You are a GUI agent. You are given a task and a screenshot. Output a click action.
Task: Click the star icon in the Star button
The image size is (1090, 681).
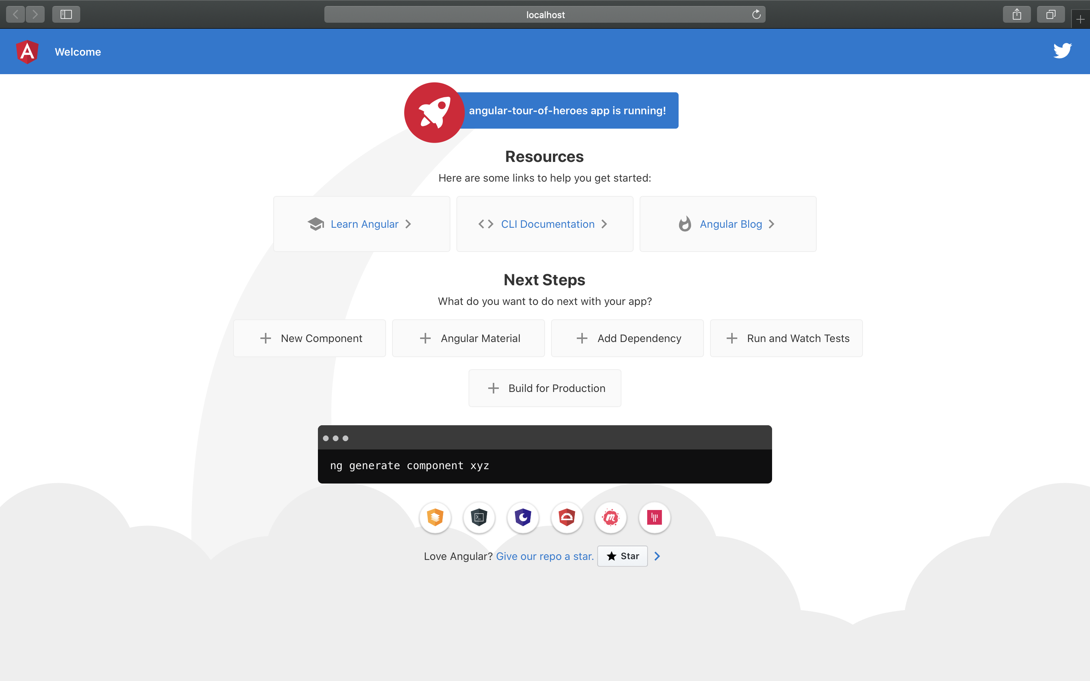[x=611, y=556]
